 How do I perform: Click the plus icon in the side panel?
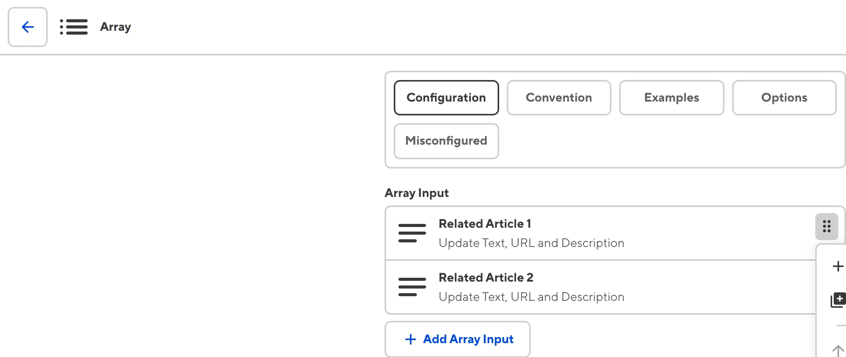click(838, 266)
